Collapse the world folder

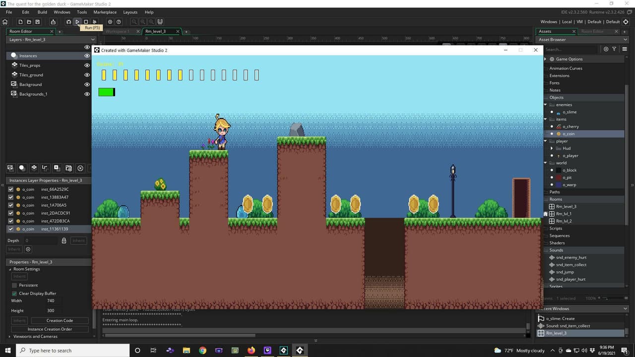pos(546,163)
